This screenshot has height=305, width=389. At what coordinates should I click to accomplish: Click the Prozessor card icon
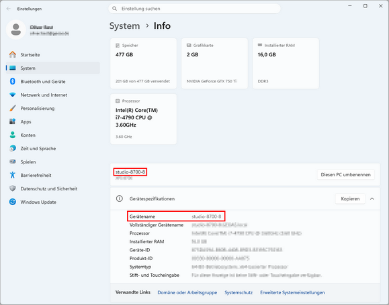(x=118, y=101)
